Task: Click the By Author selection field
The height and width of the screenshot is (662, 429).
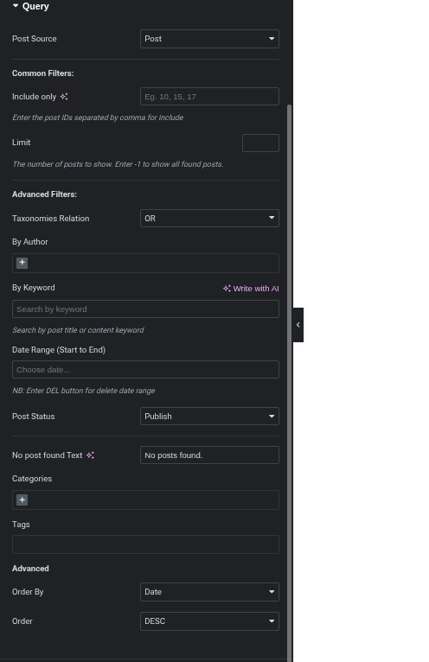Action: tap(145, 263)
